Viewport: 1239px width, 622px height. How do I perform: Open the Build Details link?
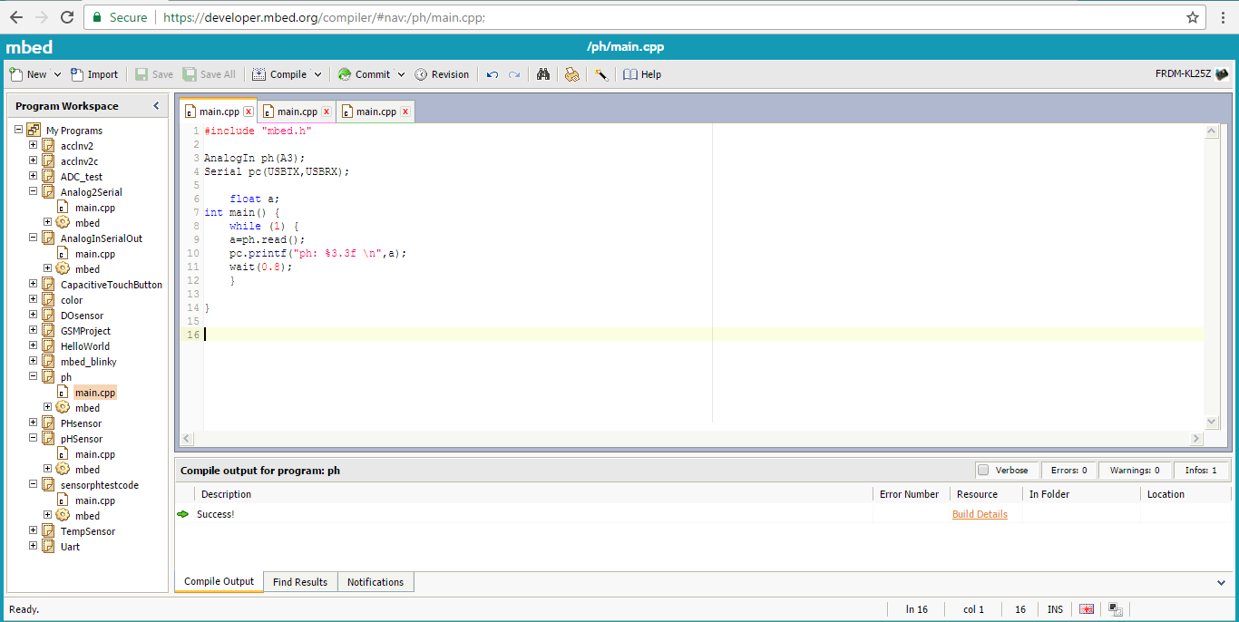coord(980,514)
